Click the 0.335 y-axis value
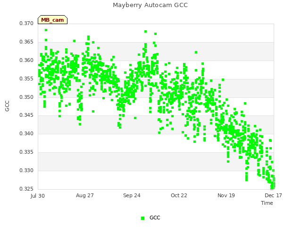This screenshot has height=227, width=302. tap(26, 152)
